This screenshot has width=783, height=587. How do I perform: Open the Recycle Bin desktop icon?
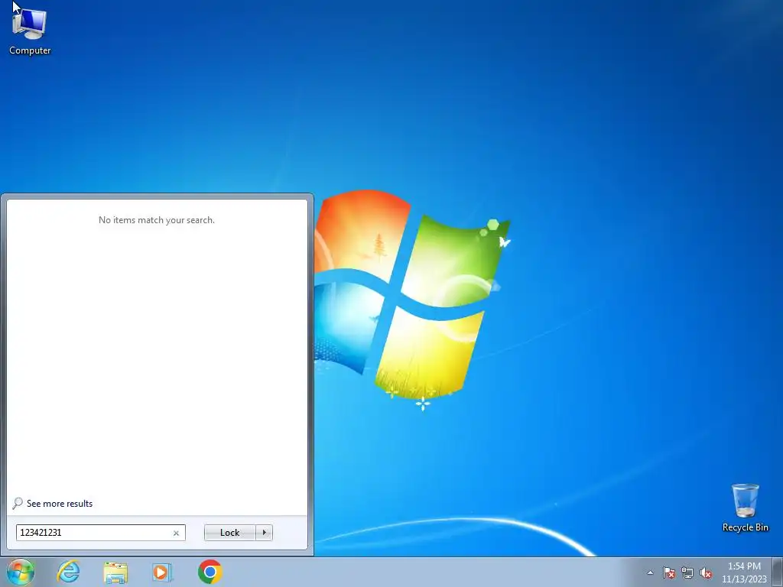[745, 508]
